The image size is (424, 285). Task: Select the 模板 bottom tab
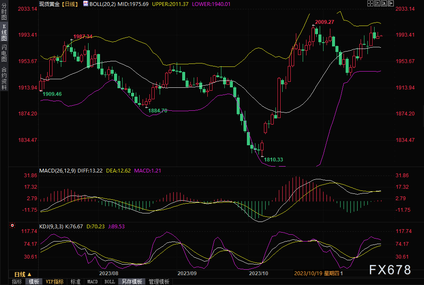34,282
